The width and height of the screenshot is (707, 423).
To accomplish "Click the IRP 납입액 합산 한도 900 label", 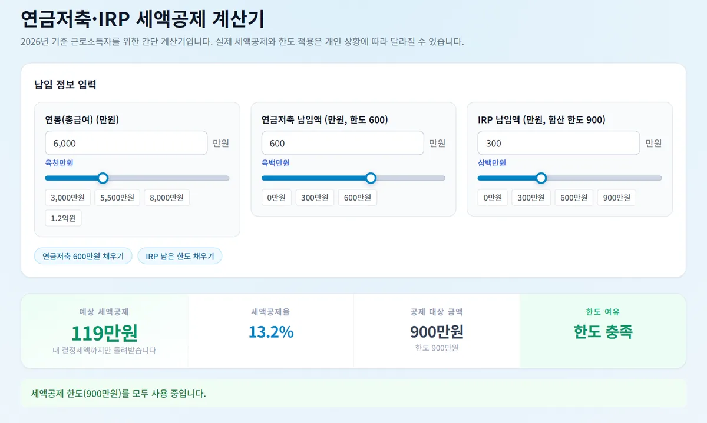I will click(541, 119).
